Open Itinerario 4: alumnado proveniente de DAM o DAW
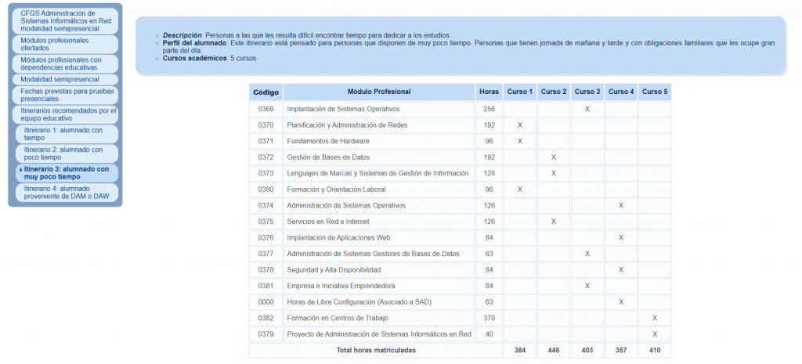The image size is (802, 364). [x=67, y=193]
